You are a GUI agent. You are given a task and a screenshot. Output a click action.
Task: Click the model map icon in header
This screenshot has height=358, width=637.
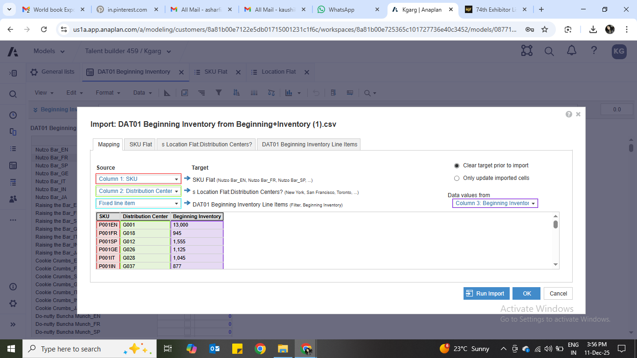527,51
